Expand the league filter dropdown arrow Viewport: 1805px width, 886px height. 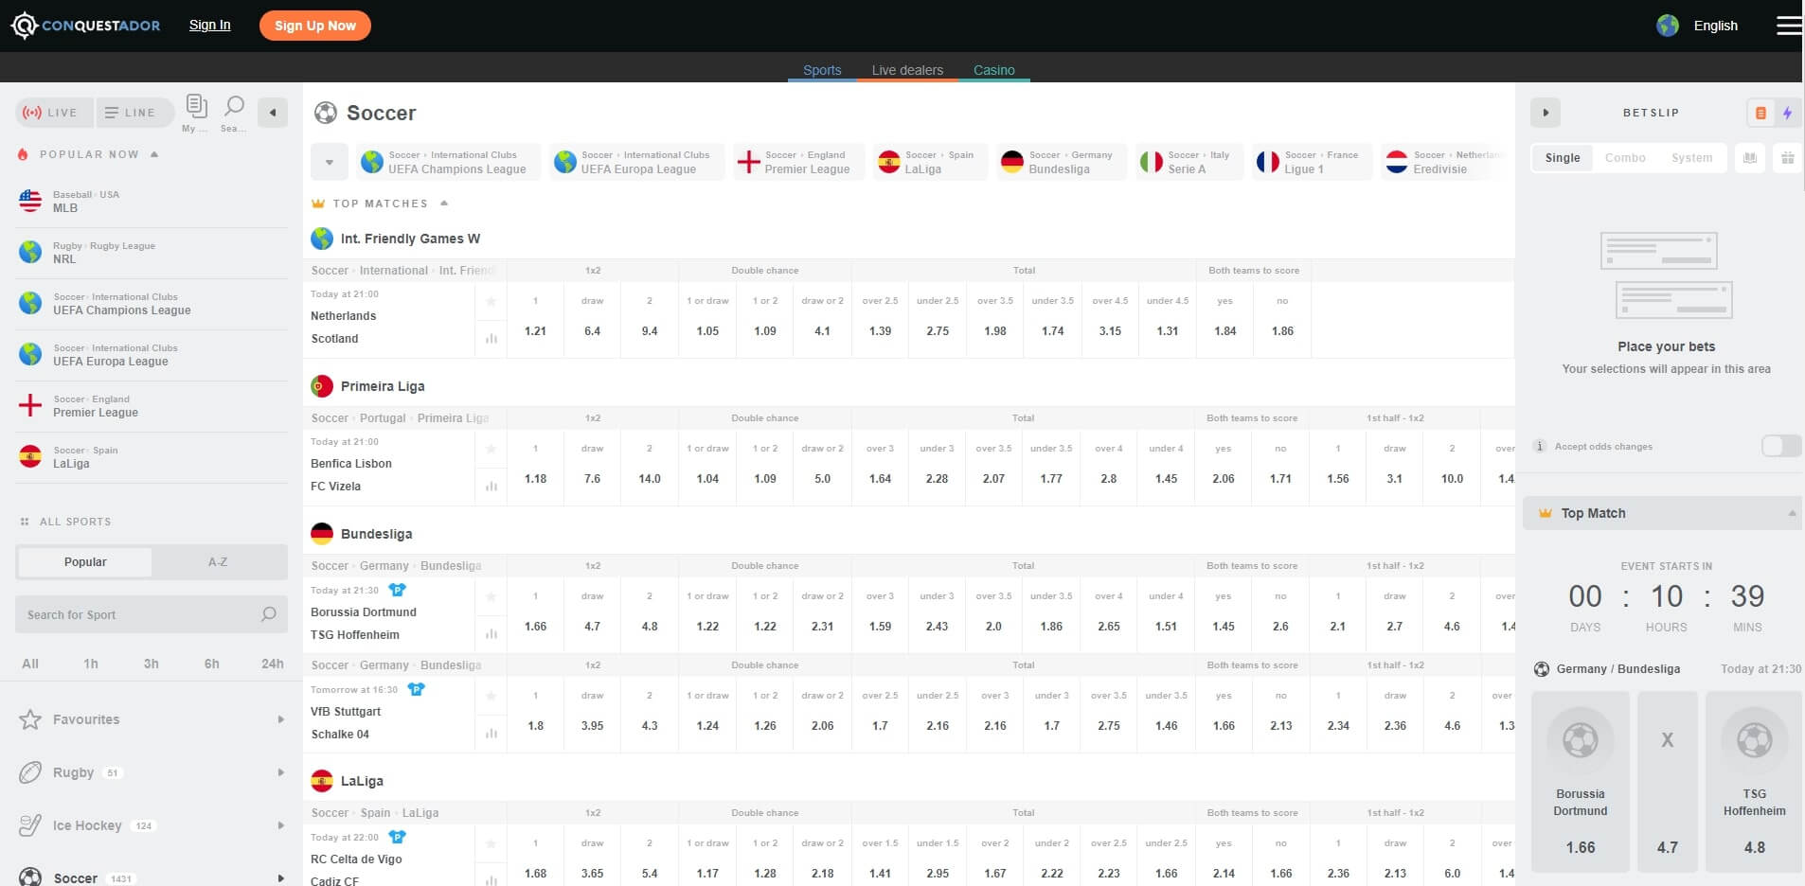(329, 162)
